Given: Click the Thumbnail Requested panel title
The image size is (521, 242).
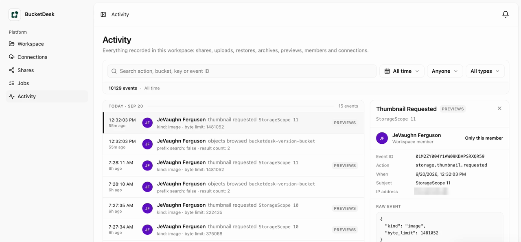Looking at the screenshot, I should pos(406,109).
